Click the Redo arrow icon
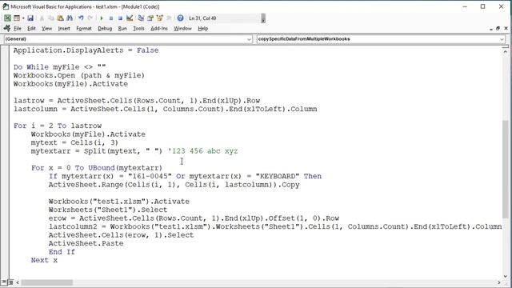Screen dimensions: 512x288 click(x=90, y=18)
